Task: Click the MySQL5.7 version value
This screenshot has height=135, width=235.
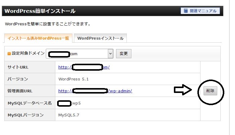Action: click(69, 115)
